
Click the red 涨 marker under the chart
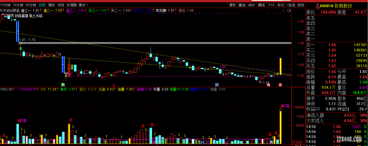point(280,84)
